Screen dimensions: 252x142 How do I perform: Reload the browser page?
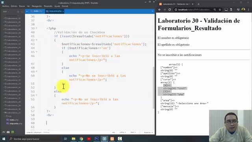pyautogui.click(x=170, y=9)
